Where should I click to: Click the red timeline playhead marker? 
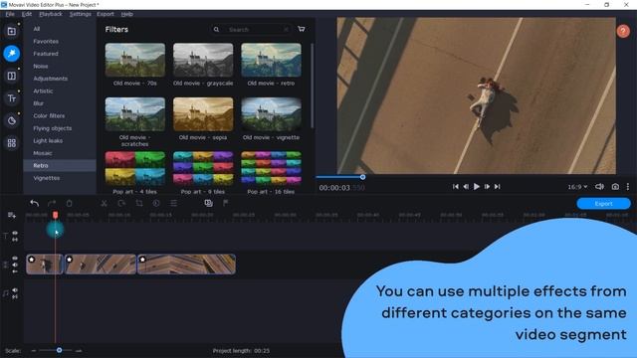tap(56, 215)
